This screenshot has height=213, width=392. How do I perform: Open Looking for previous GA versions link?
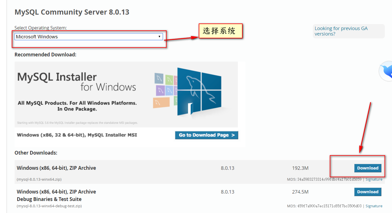(341, 31)
